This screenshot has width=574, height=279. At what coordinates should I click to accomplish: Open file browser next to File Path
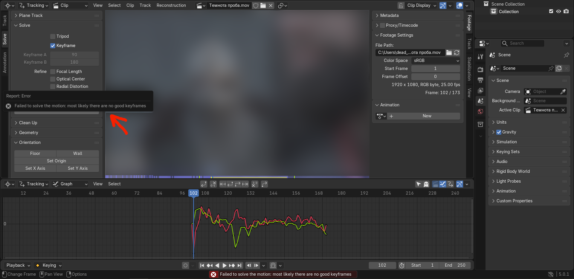pyautogui.click(x=449, y=52)
